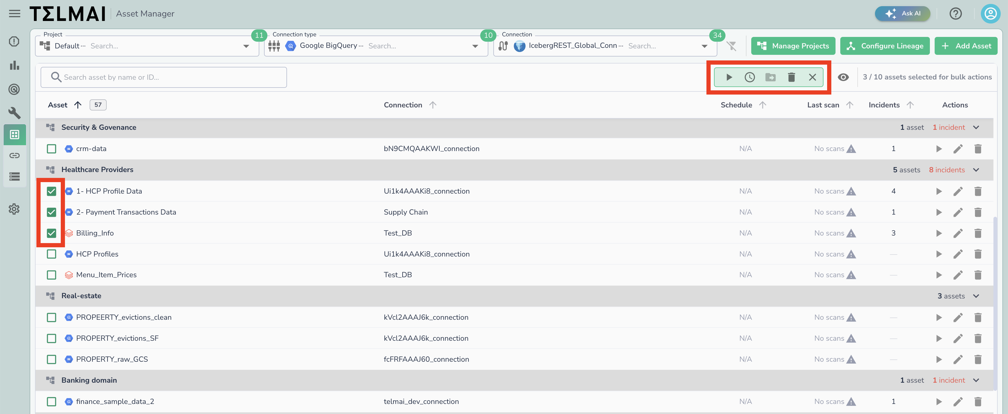This screenshot has height=414, width=1008.
Task: Delete selected assets with bulk trash icon
Action: click(791, 77)
